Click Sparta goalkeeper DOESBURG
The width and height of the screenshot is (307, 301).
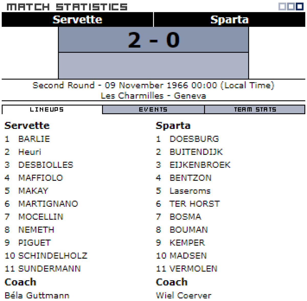(x=194, y=139)
